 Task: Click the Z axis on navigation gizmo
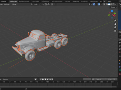point(112,11)
